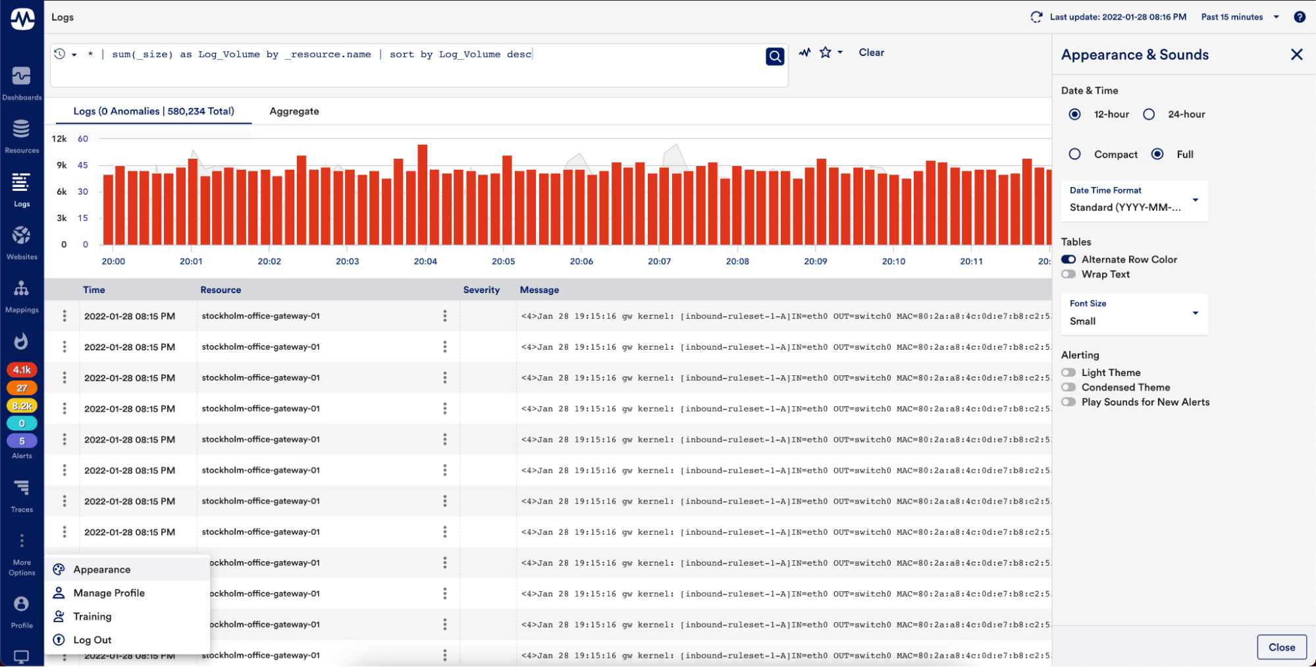
Task: Open the help question mark icon
Action: [x=1300, y=17]
